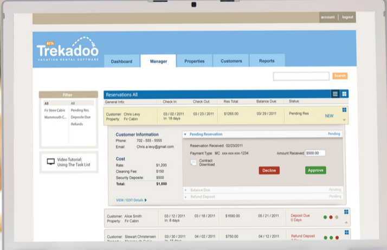The height and width of the screenshot is (250, 387).
Task: Click the $1265.00 reservation total
Action: click(231, 114)
